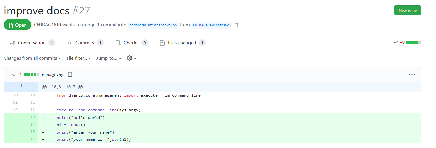The width and height of the screenshot is (436, 148).
Task: Click the n1 = input() added line
Action: coord(71,125)
